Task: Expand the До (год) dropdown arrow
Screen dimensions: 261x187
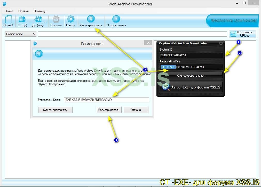Action: point(46,21)
